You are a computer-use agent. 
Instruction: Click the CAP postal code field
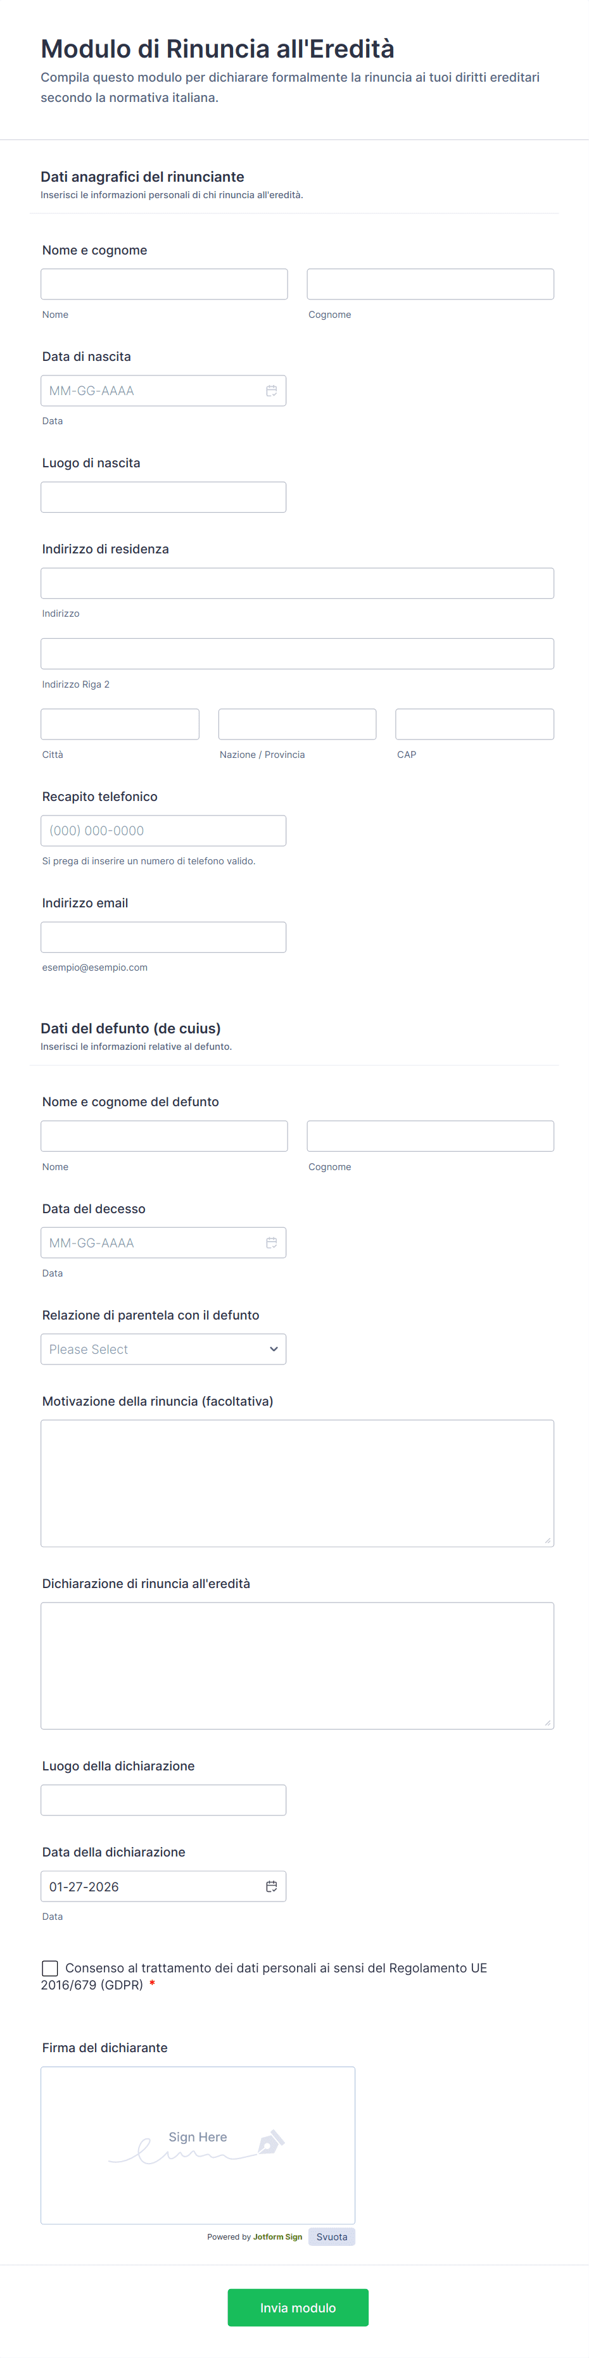coord(474,724)
